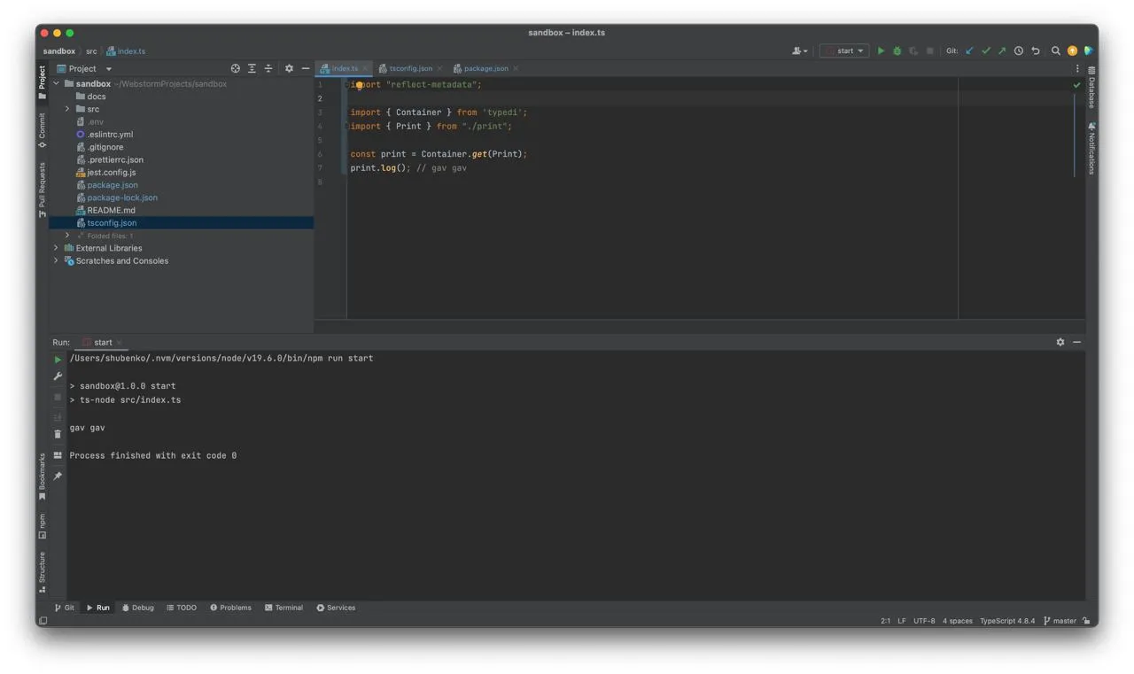Open the Database tool window

click(1091, 87)
